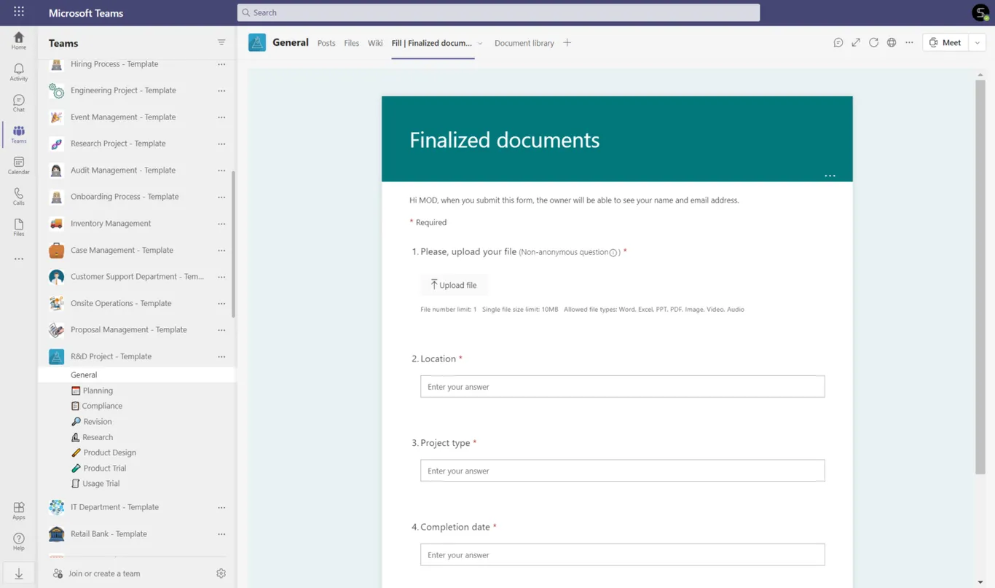Open more options for Proposal Management - Template
The width and height of the screenshot is (995, 588).
[221, 330]
